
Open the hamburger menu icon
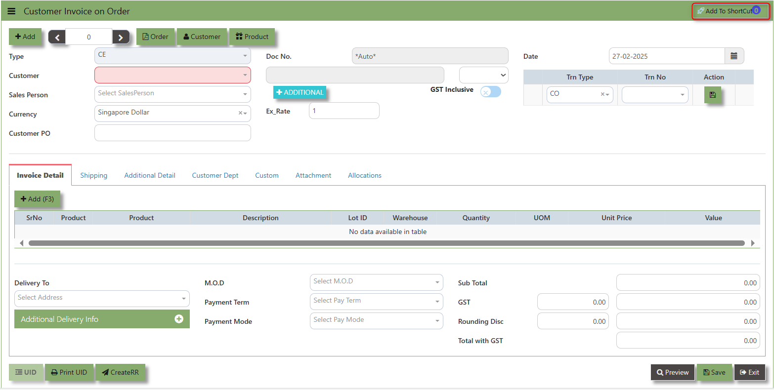click(x=11, y=11)
